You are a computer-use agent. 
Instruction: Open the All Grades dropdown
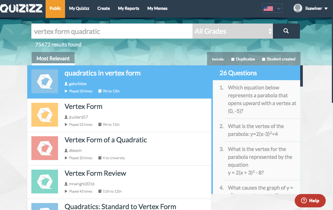coord(232,31)
